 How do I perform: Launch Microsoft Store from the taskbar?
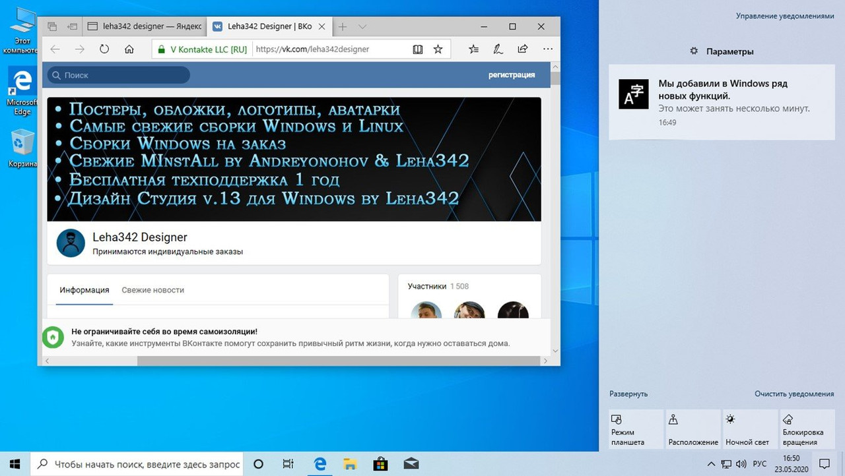click(380, 463)
